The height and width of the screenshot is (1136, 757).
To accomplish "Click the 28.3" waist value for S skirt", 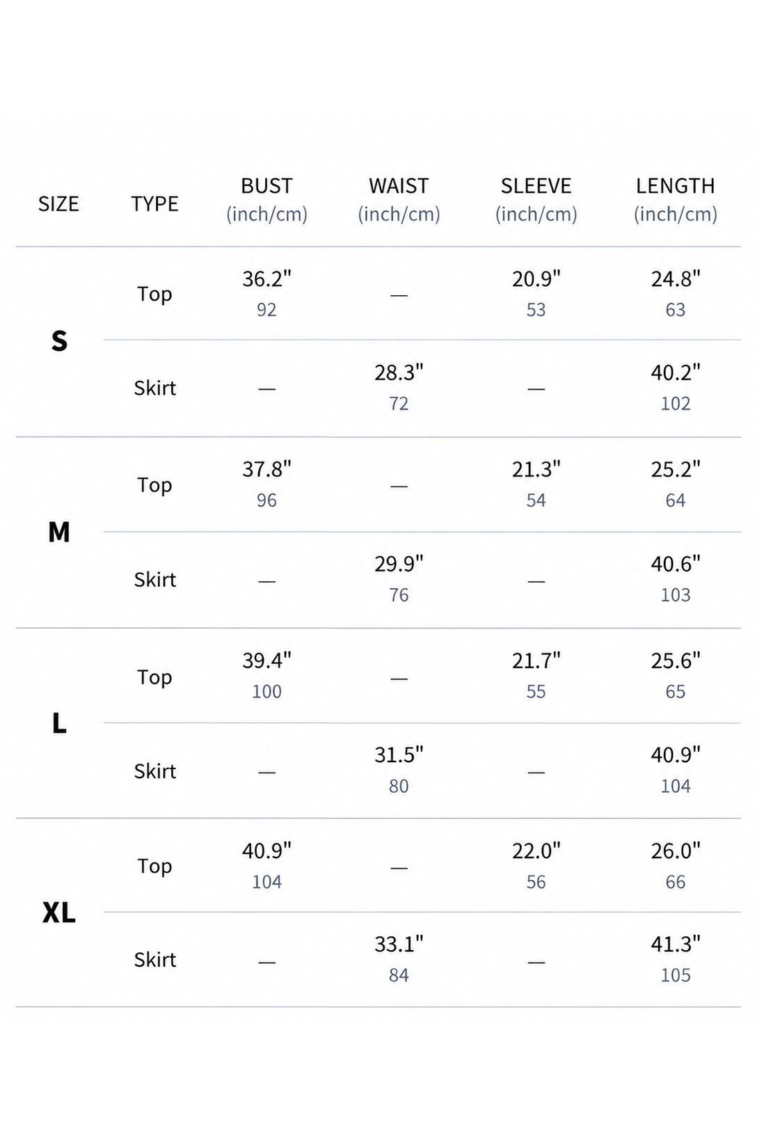I will (399, 373).
